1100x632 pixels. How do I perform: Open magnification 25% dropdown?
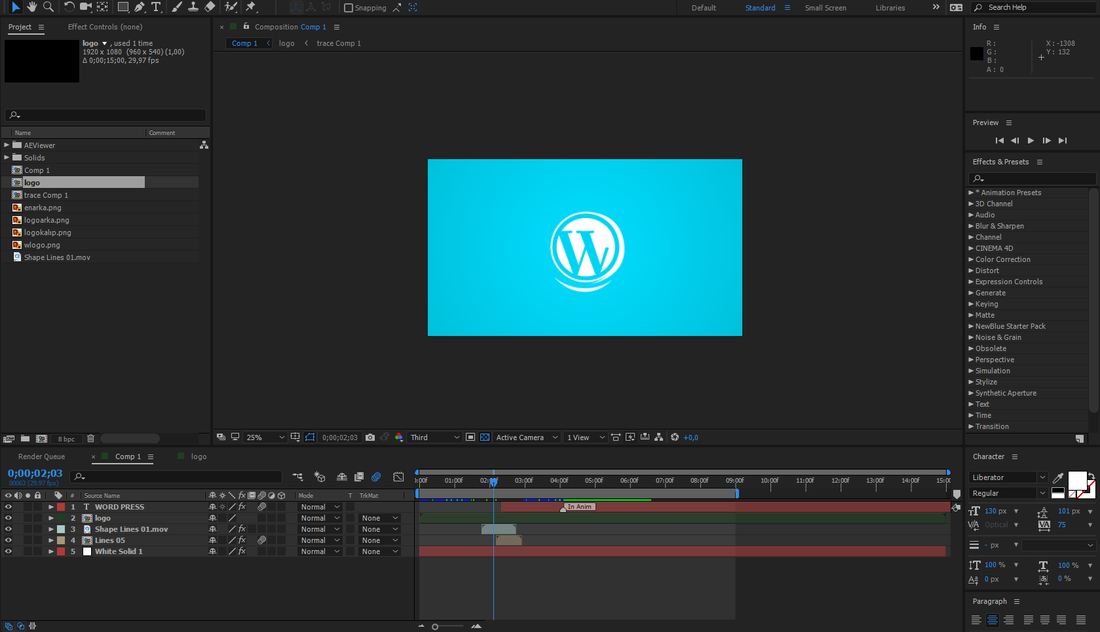pos(265,437)
